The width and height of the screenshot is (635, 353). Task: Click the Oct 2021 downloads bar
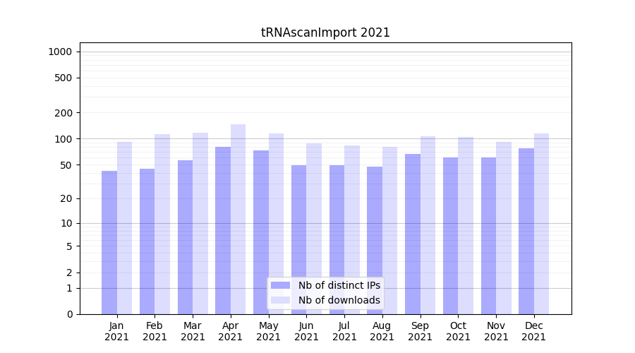(466, 225)
